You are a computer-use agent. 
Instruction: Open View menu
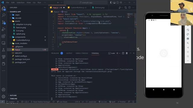pyautogui.click(x=29, y=2)
